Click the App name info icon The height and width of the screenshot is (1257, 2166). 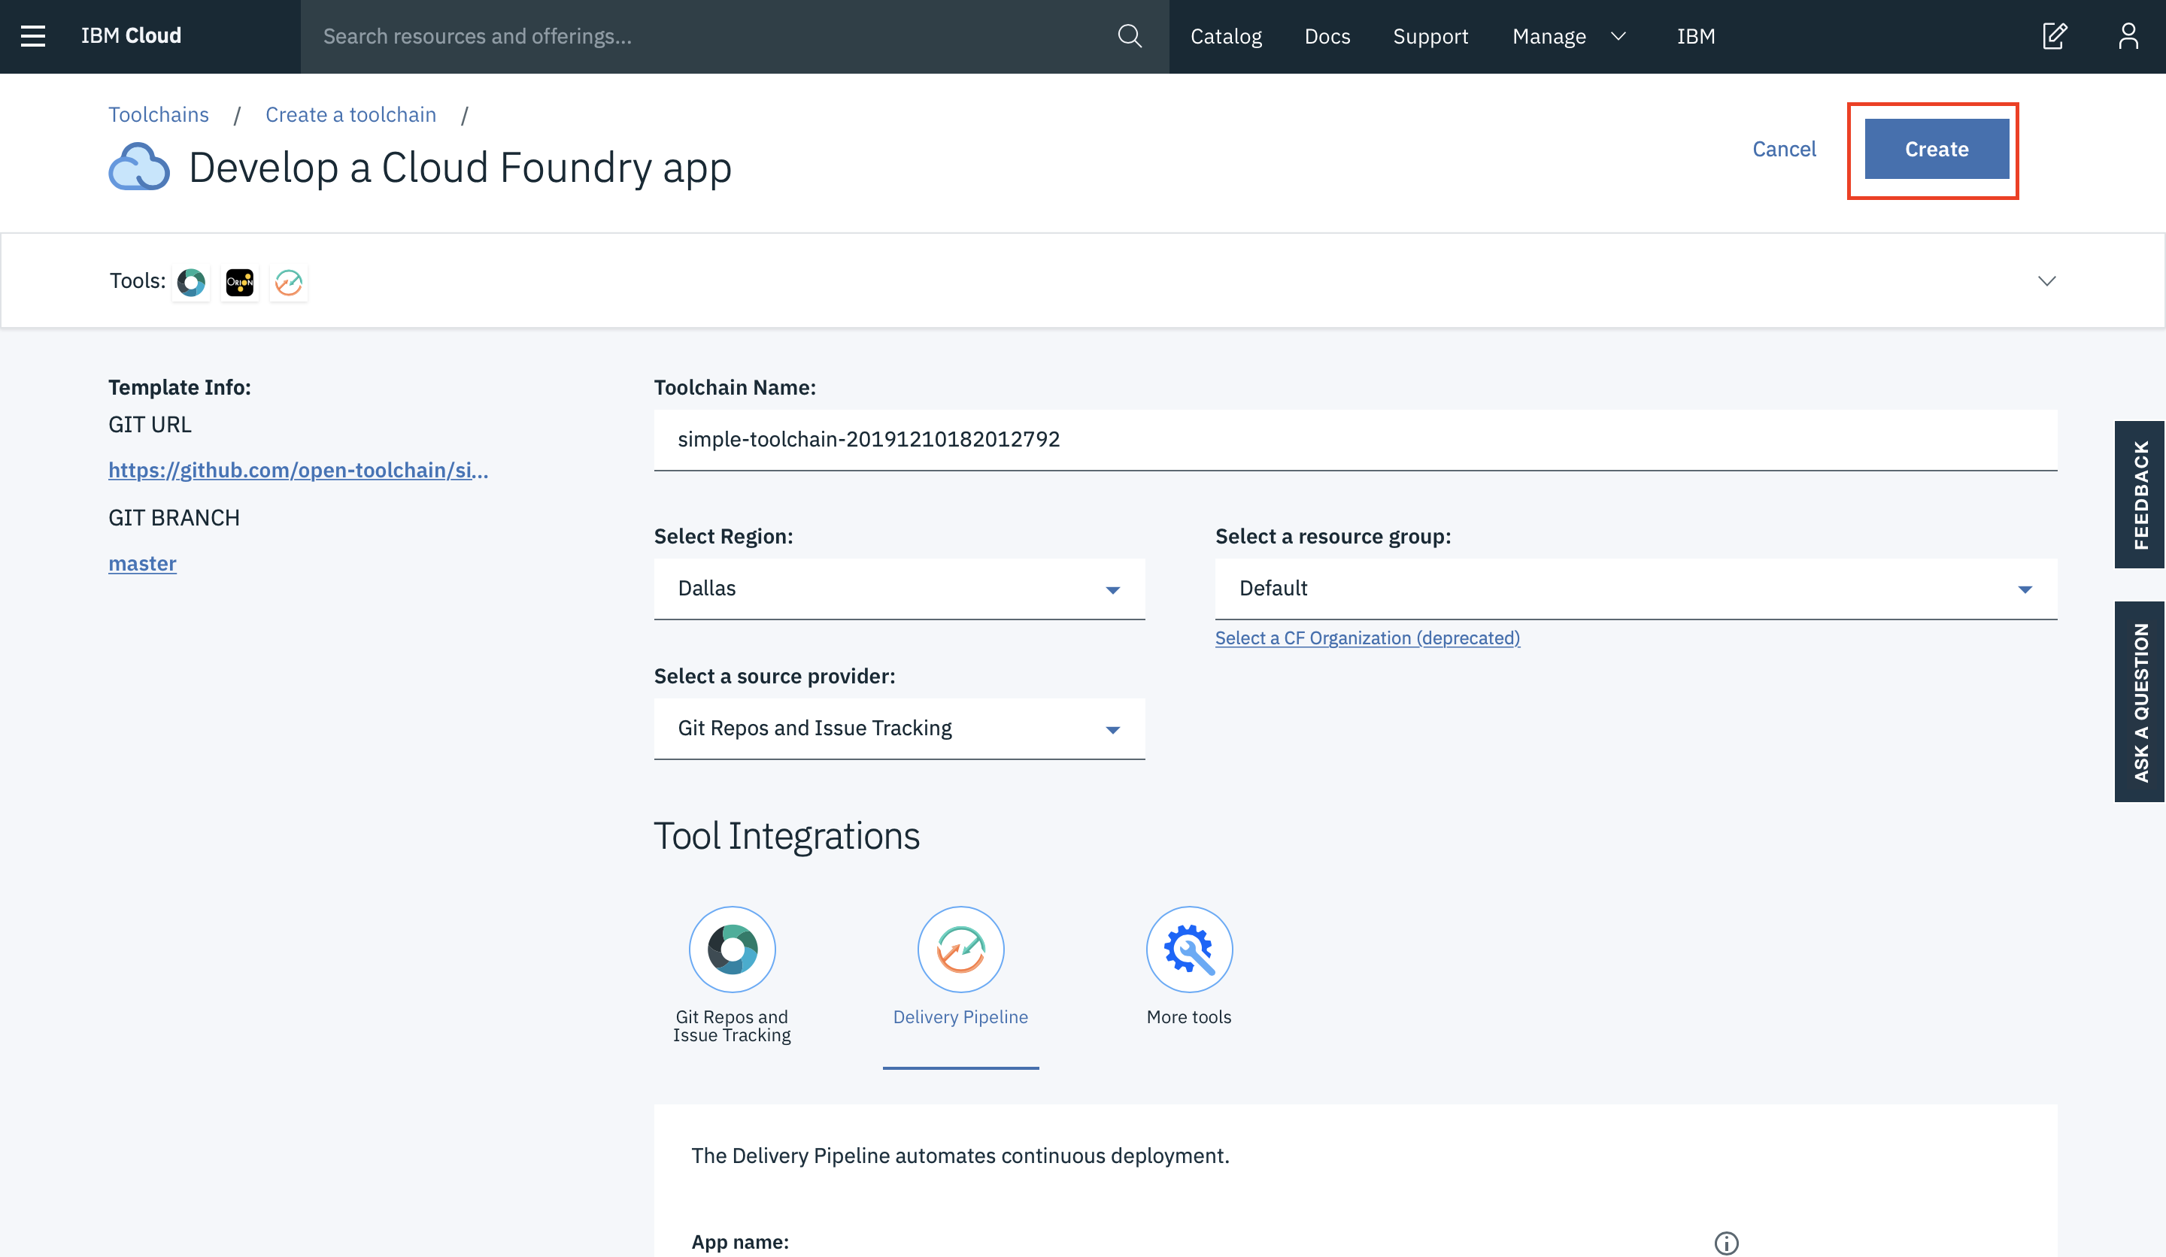pyautogui.click(x=1726, y=1243)
